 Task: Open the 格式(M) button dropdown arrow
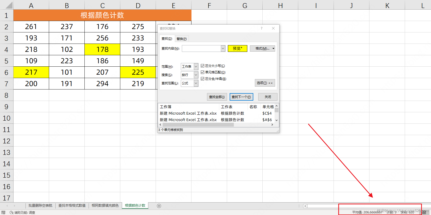[273, 48]
